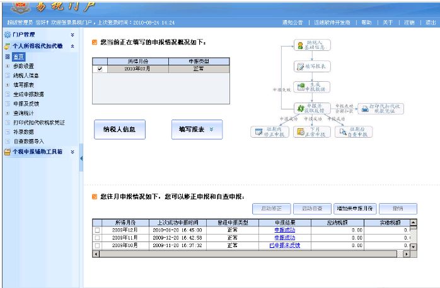This screenshot has height=288, width=440.
Task: Click the page icon beside 申报及反馈 in sidebar
Action: tap(8, 104)
